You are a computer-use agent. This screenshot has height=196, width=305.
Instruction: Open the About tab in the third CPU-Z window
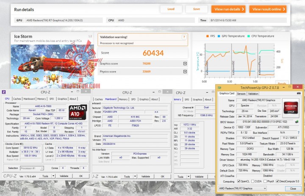pos(208,99)
